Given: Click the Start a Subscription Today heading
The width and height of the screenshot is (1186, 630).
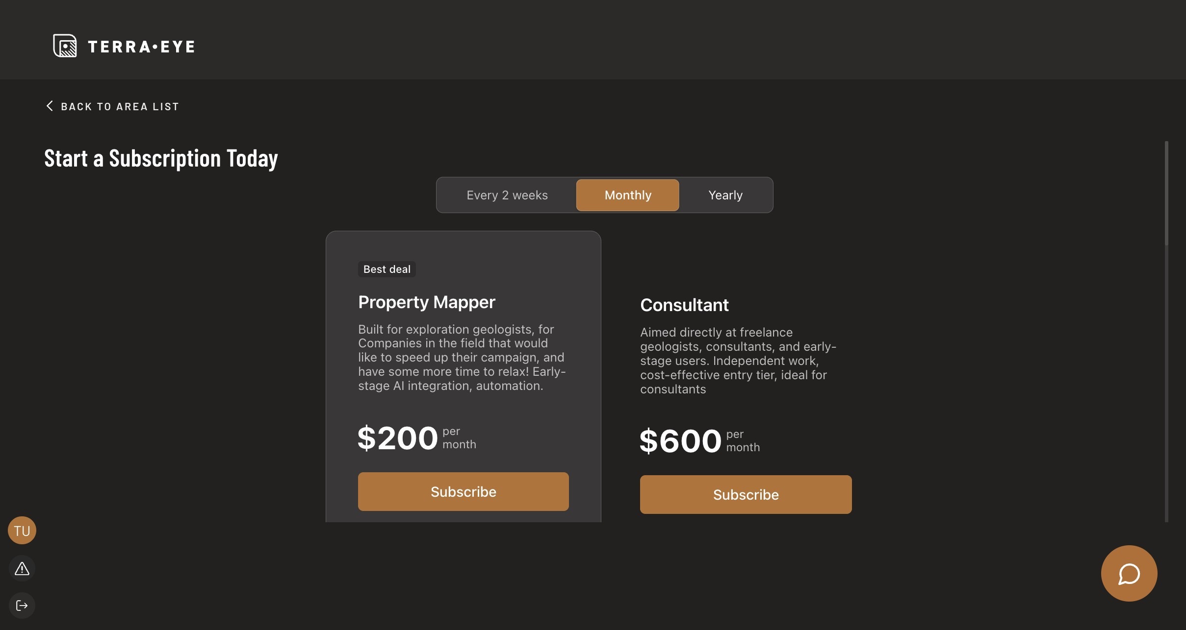Looking at the screenshot, I should coord(161,158).
